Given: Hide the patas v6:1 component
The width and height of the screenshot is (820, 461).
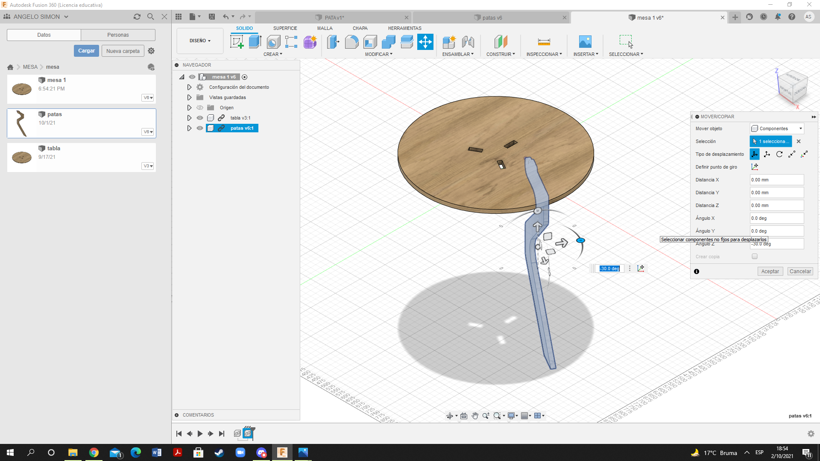Looking at the screenshot, I should (x=200, y=128).
